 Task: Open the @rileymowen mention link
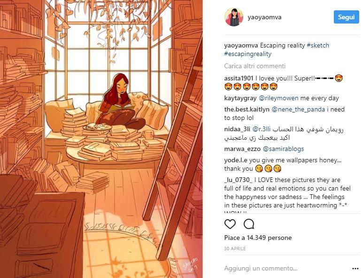pos(278,98)
